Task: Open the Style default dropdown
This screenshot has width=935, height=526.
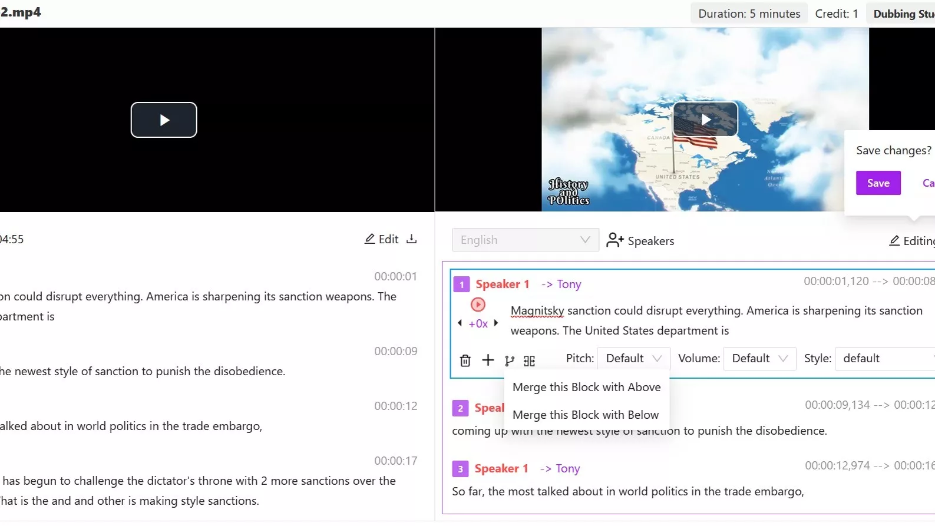Action: [884, 359]
